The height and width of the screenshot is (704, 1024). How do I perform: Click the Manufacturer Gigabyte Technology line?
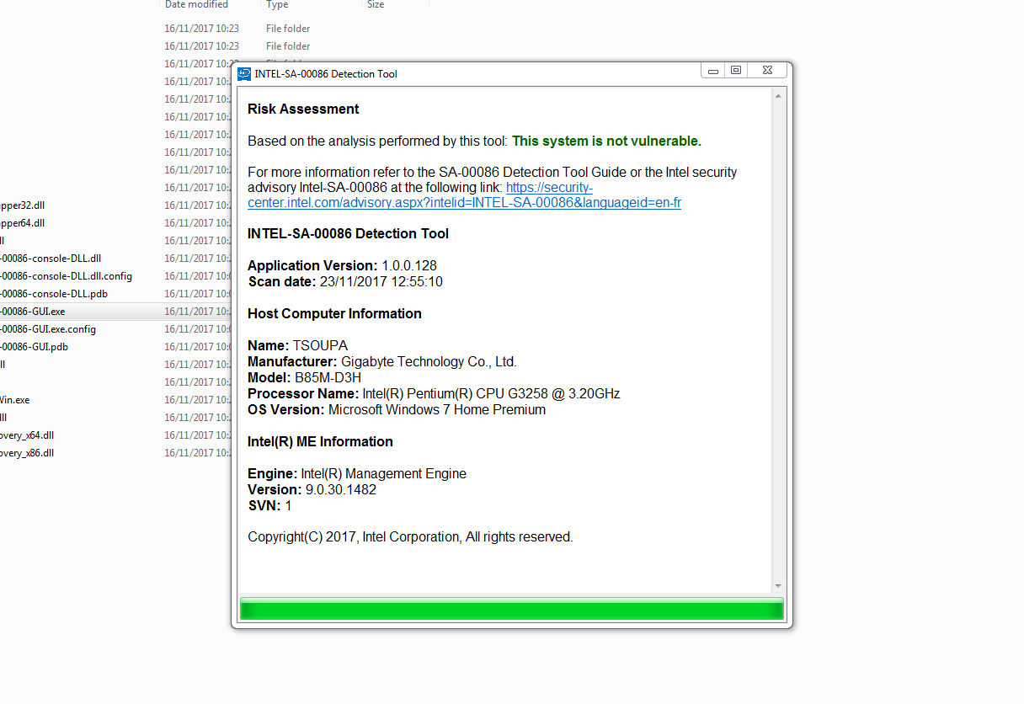(382, 361)
